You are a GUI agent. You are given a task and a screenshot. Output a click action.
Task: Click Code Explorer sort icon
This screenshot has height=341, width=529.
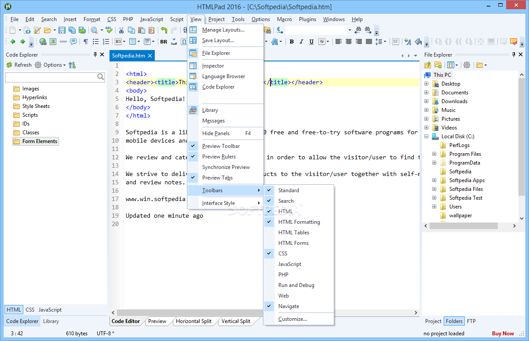[x=72, y=65]
